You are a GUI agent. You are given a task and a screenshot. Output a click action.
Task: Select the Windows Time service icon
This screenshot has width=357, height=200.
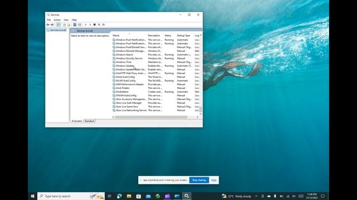pyautogui.click(x=114, y=62)
